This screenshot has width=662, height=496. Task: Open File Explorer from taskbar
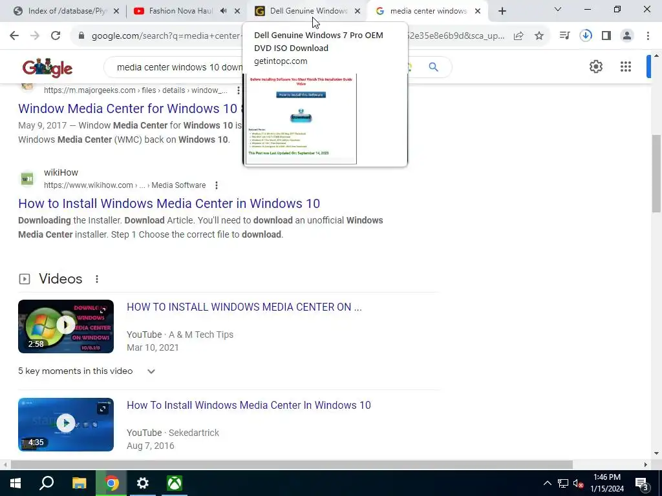(x=79, y=483)
